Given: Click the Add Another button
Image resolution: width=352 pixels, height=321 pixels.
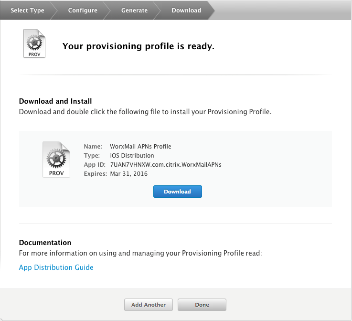Looking at the screenshot, I should [x=149, y=305].
